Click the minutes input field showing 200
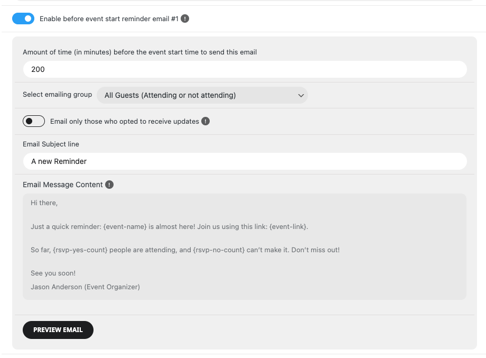The image size is (486, 358). (x=245, y=69)
